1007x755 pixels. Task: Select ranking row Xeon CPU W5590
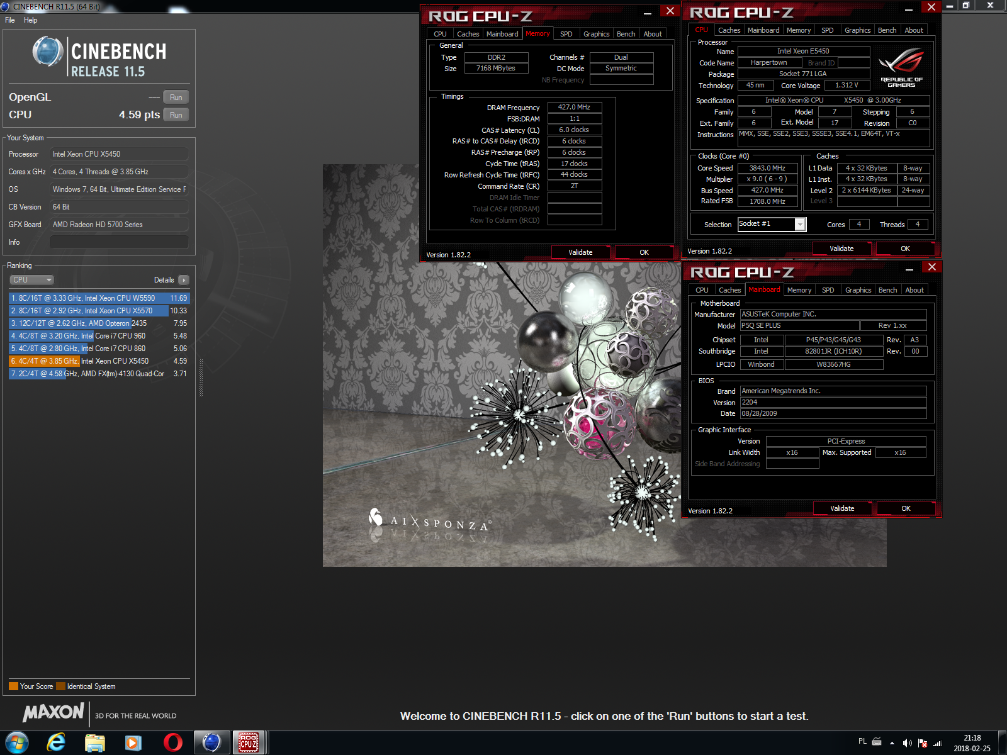coord(99,298)
